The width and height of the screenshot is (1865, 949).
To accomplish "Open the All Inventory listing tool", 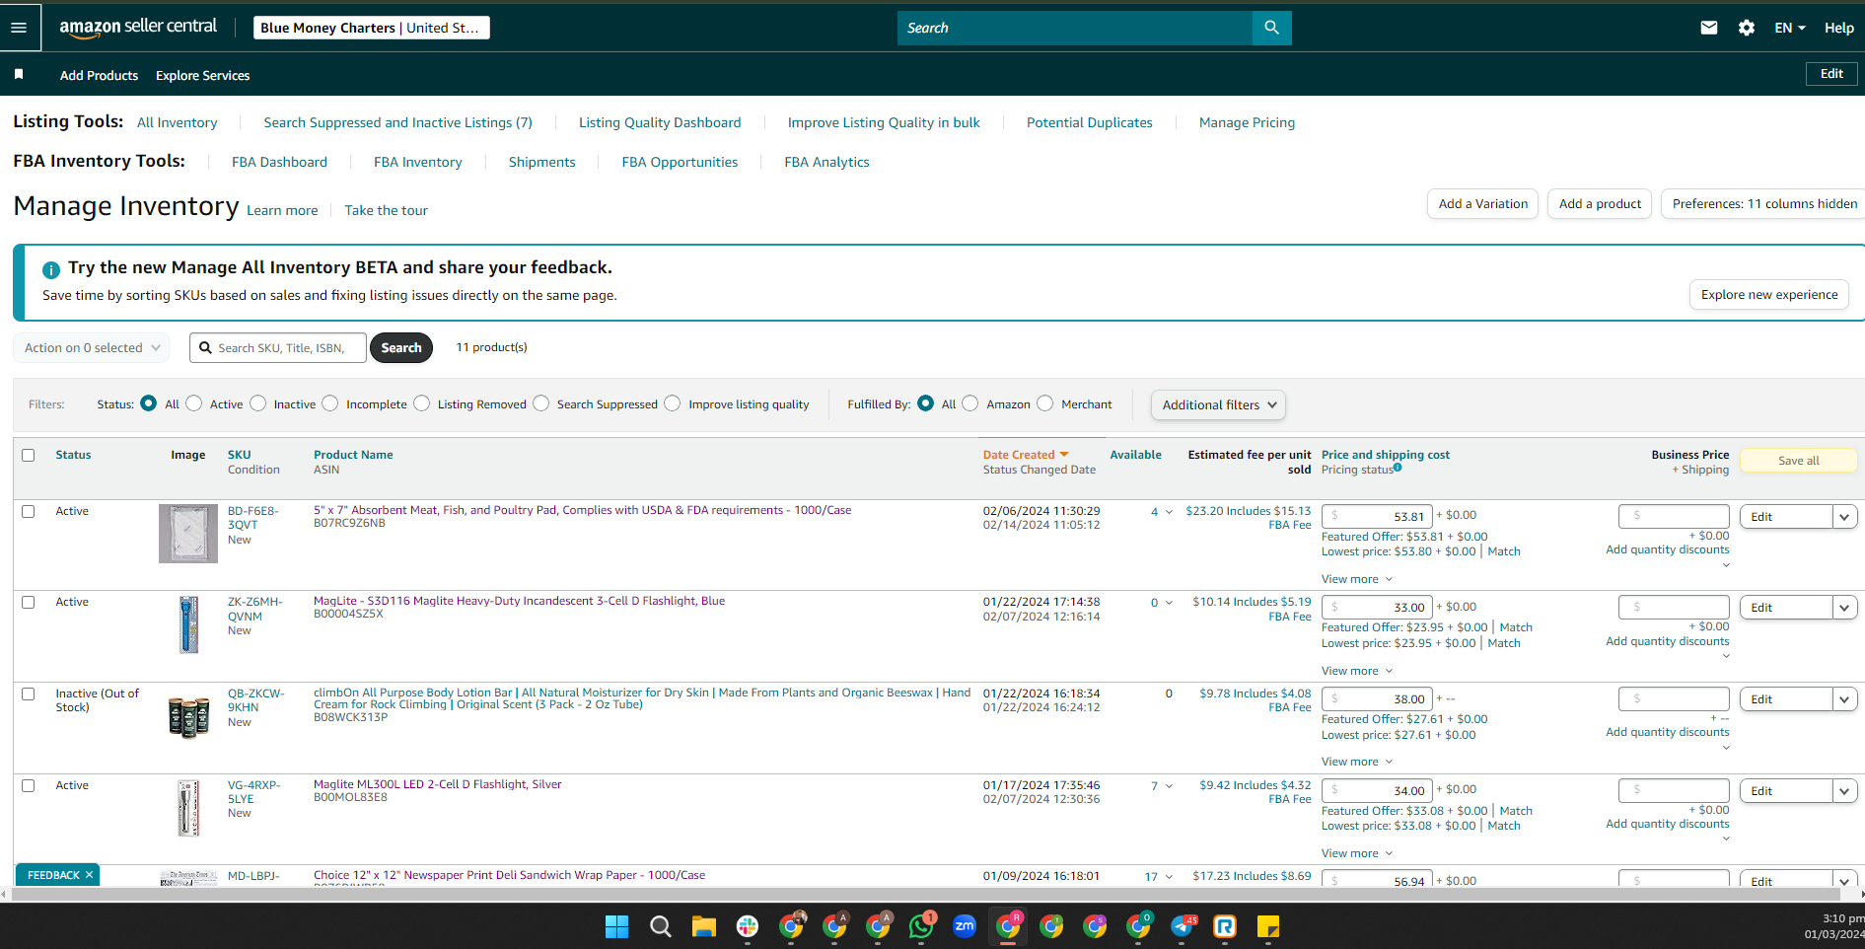I will [x=178, y=122].
